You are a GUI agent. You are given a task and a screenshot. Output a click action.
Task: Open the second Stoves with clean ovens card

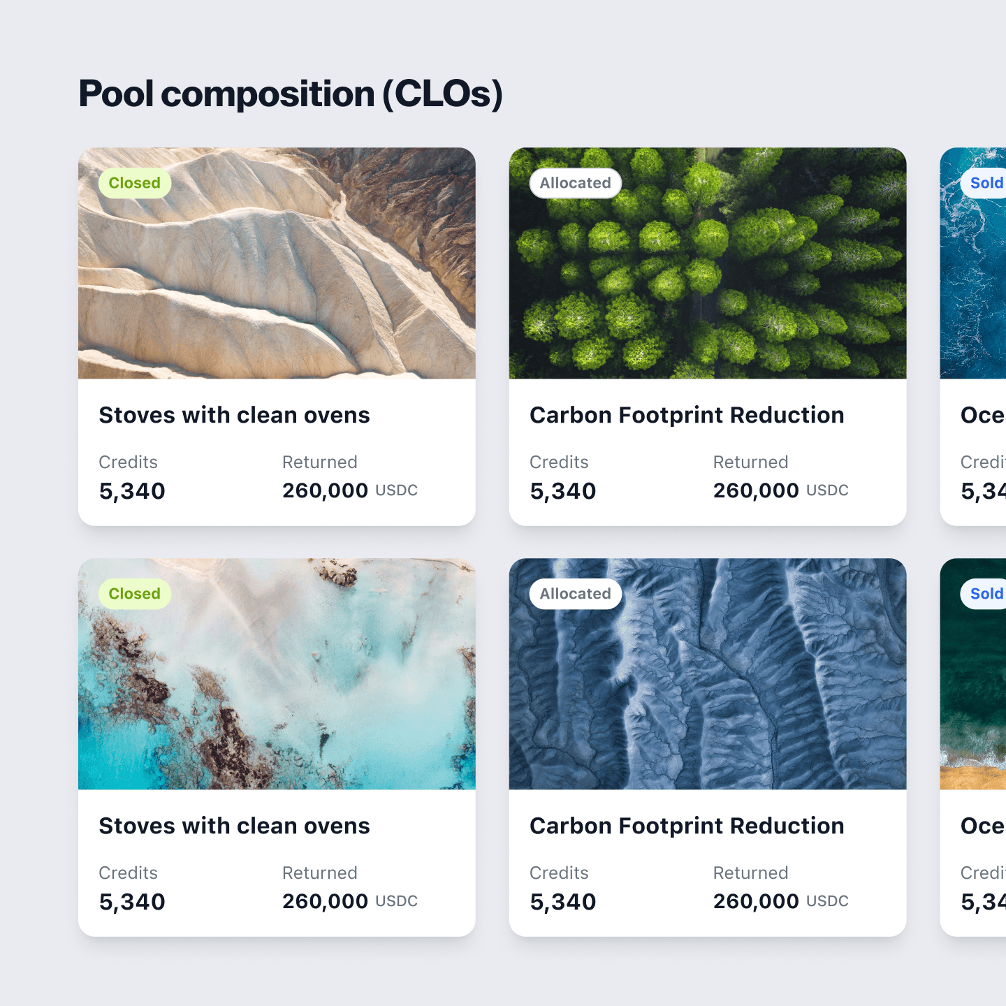(x=235, y=826)
